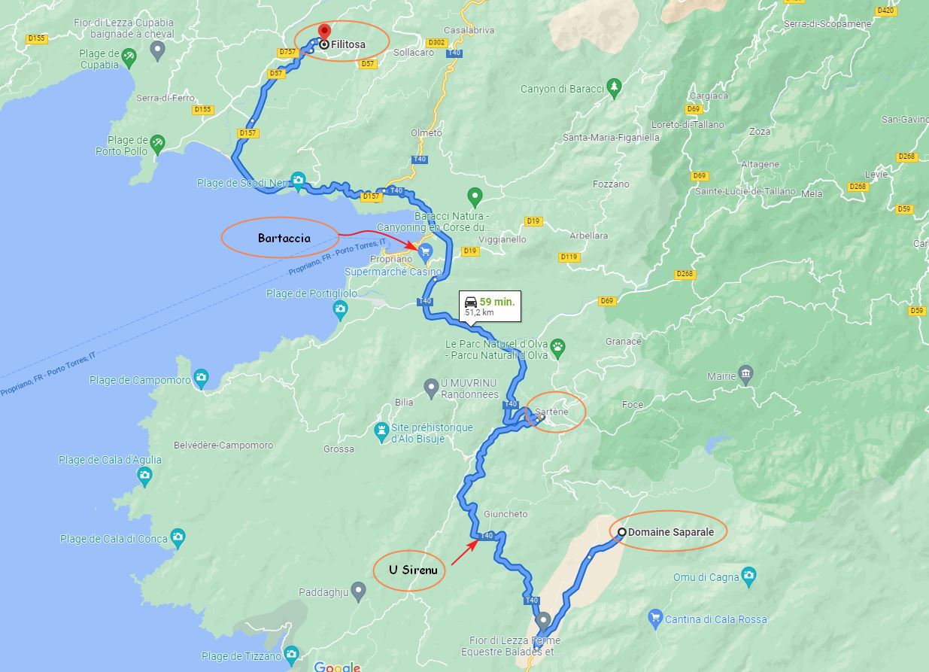Open the Plage de Porto Pollo beach icon

click(x=157, y=143)
